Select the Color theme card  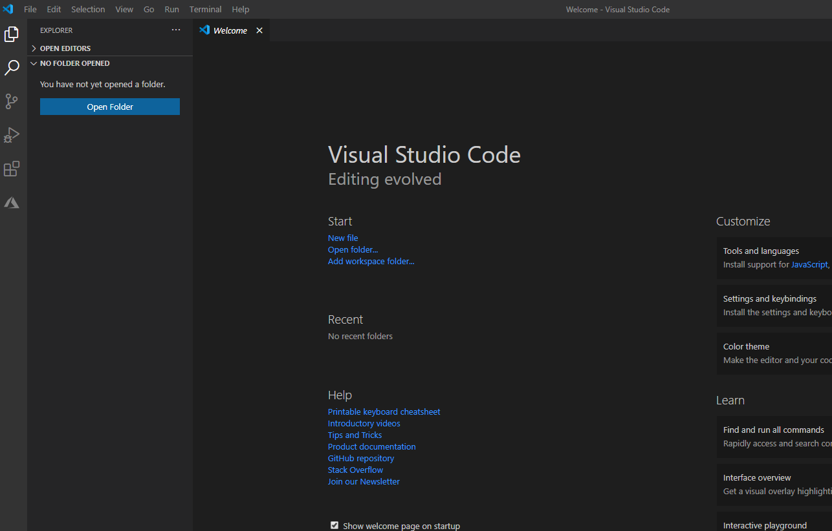774,353
